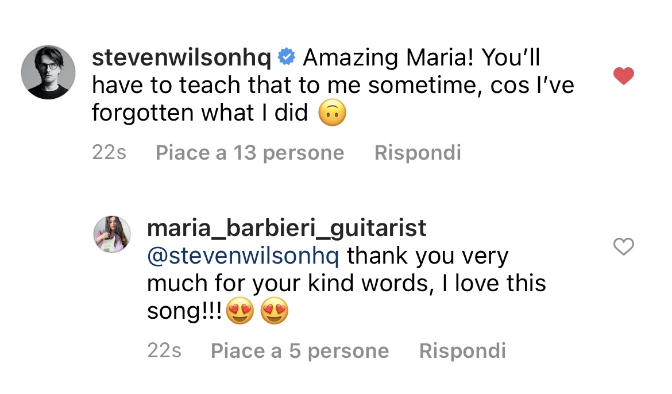Click the first heart-eyes emoji
The image size is (672, 394).
(x=240, y=311)
